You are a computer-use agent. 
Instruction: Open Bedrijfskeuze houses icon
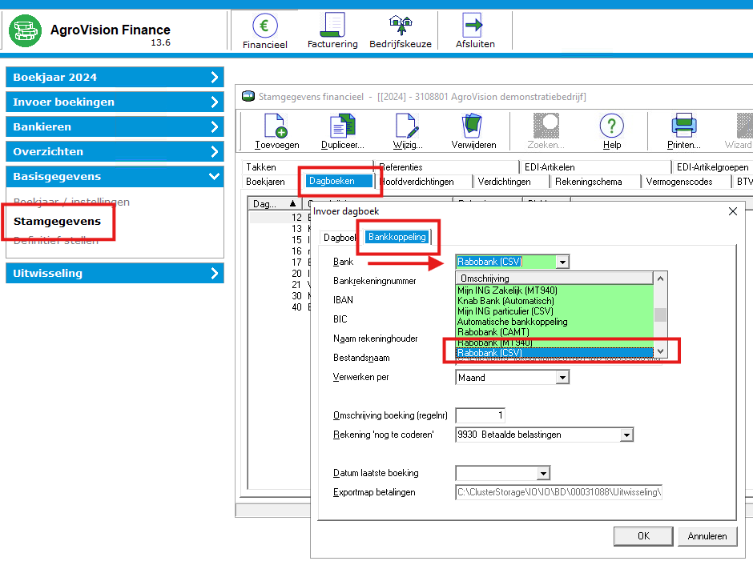pos(401,25)
